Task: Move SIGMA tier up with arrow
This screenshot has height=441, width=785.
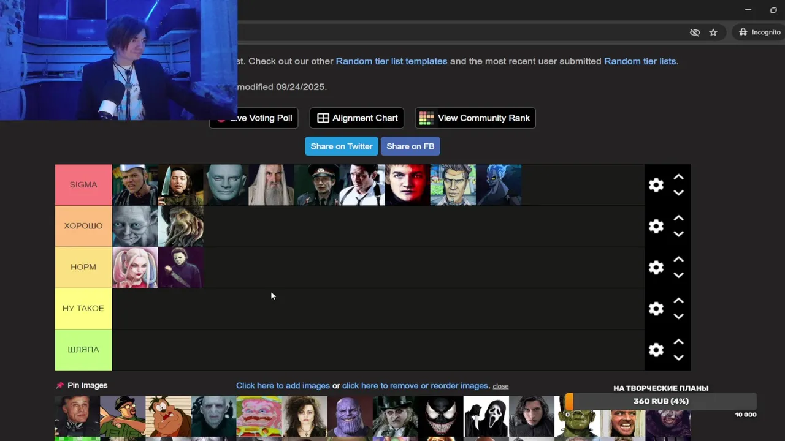Action: 678,177
